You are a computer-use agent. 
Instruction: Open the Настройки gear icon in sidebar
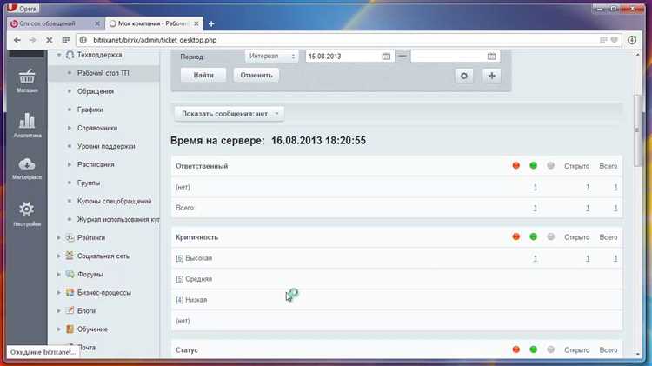point(27,210)
